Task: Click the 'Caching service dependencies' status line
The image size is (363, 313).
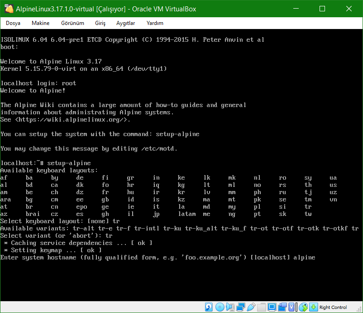Action: [78, 243]
